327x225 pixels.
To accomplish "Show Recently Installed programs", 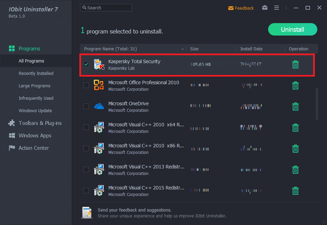I will click(x=36, y=74).
